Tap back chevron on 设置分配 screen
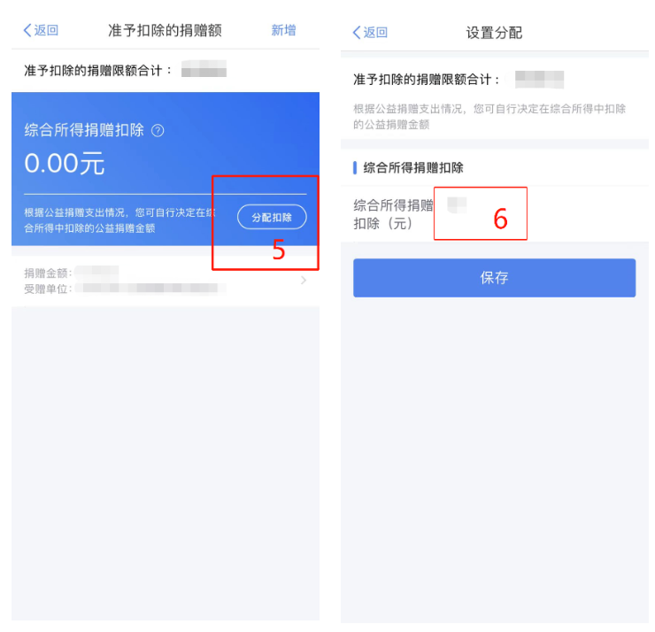 [357, 32]
